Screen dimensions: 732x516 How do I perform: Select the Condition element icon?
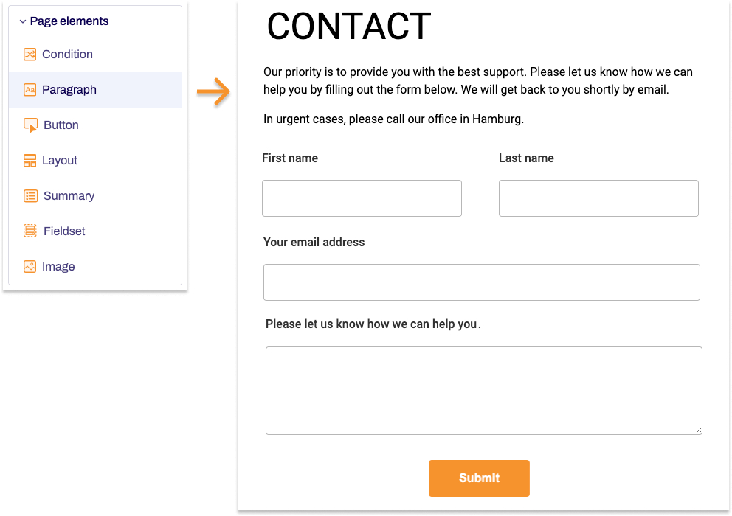pyautogui.click(x=30, y=54)
